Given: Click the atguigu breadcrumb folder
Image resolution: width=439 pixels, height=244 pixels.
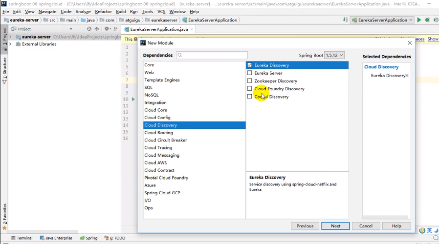Looking at the screenshot, I should [x=130, y=20].
